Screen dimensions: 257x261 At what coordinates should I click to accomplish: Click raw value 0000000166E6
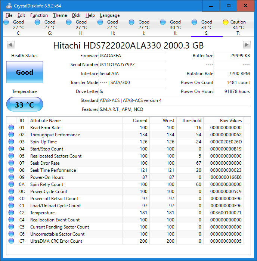click(226, 177)
